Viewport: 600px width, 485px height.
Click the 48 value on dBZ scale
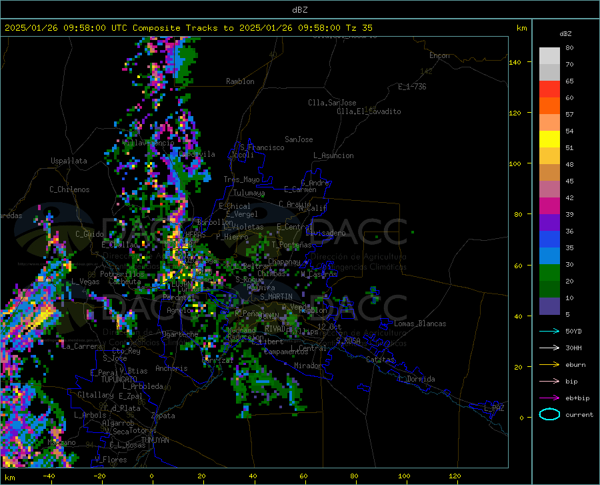coord(569,164)
